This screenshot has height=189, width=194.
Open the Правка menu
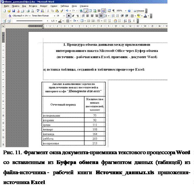point(15,6)
